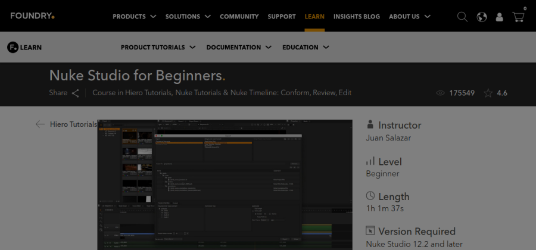Click the course video thumbnail

[x=225, y=185]
